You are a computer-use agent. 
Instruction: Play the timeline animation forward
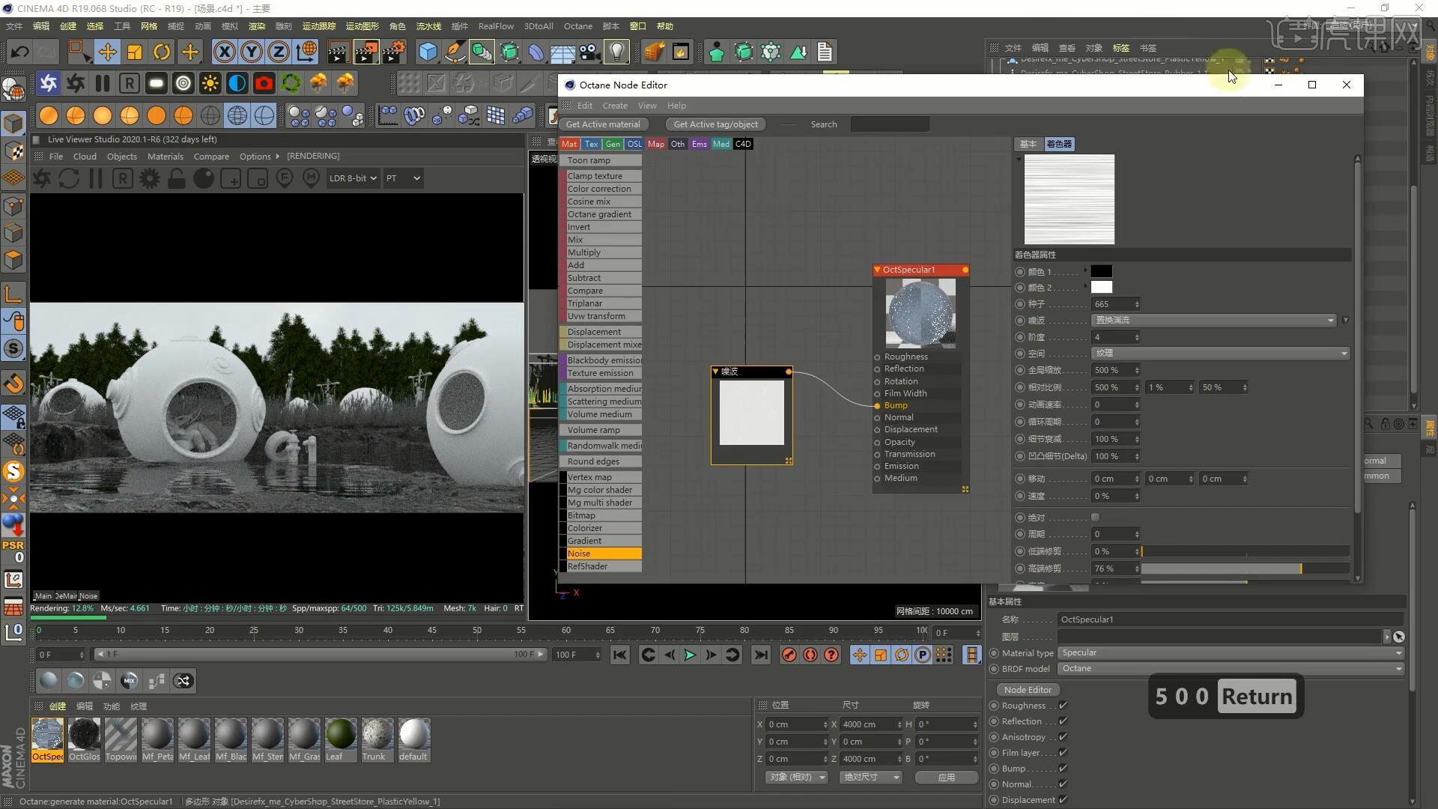[690, 655]
